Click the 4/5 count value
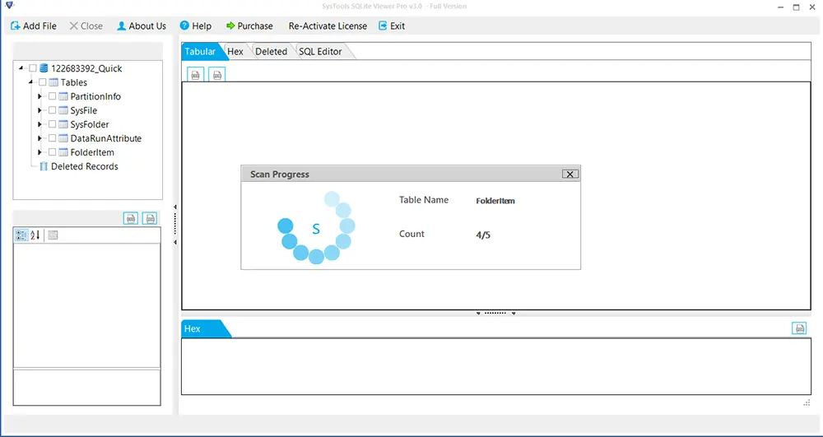 click(483, 235)
